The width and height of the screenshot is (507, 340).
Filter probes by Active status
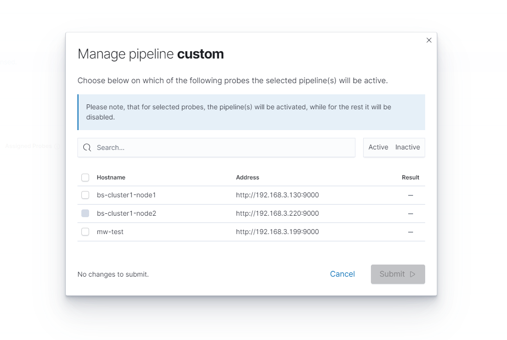378,148
